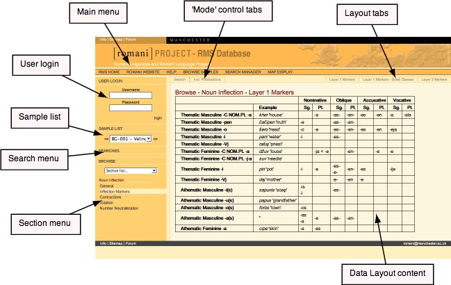Viewport: 451px width, 285px height.
Task: Click the 'Accusative' column header
Action: pos(374,100)
